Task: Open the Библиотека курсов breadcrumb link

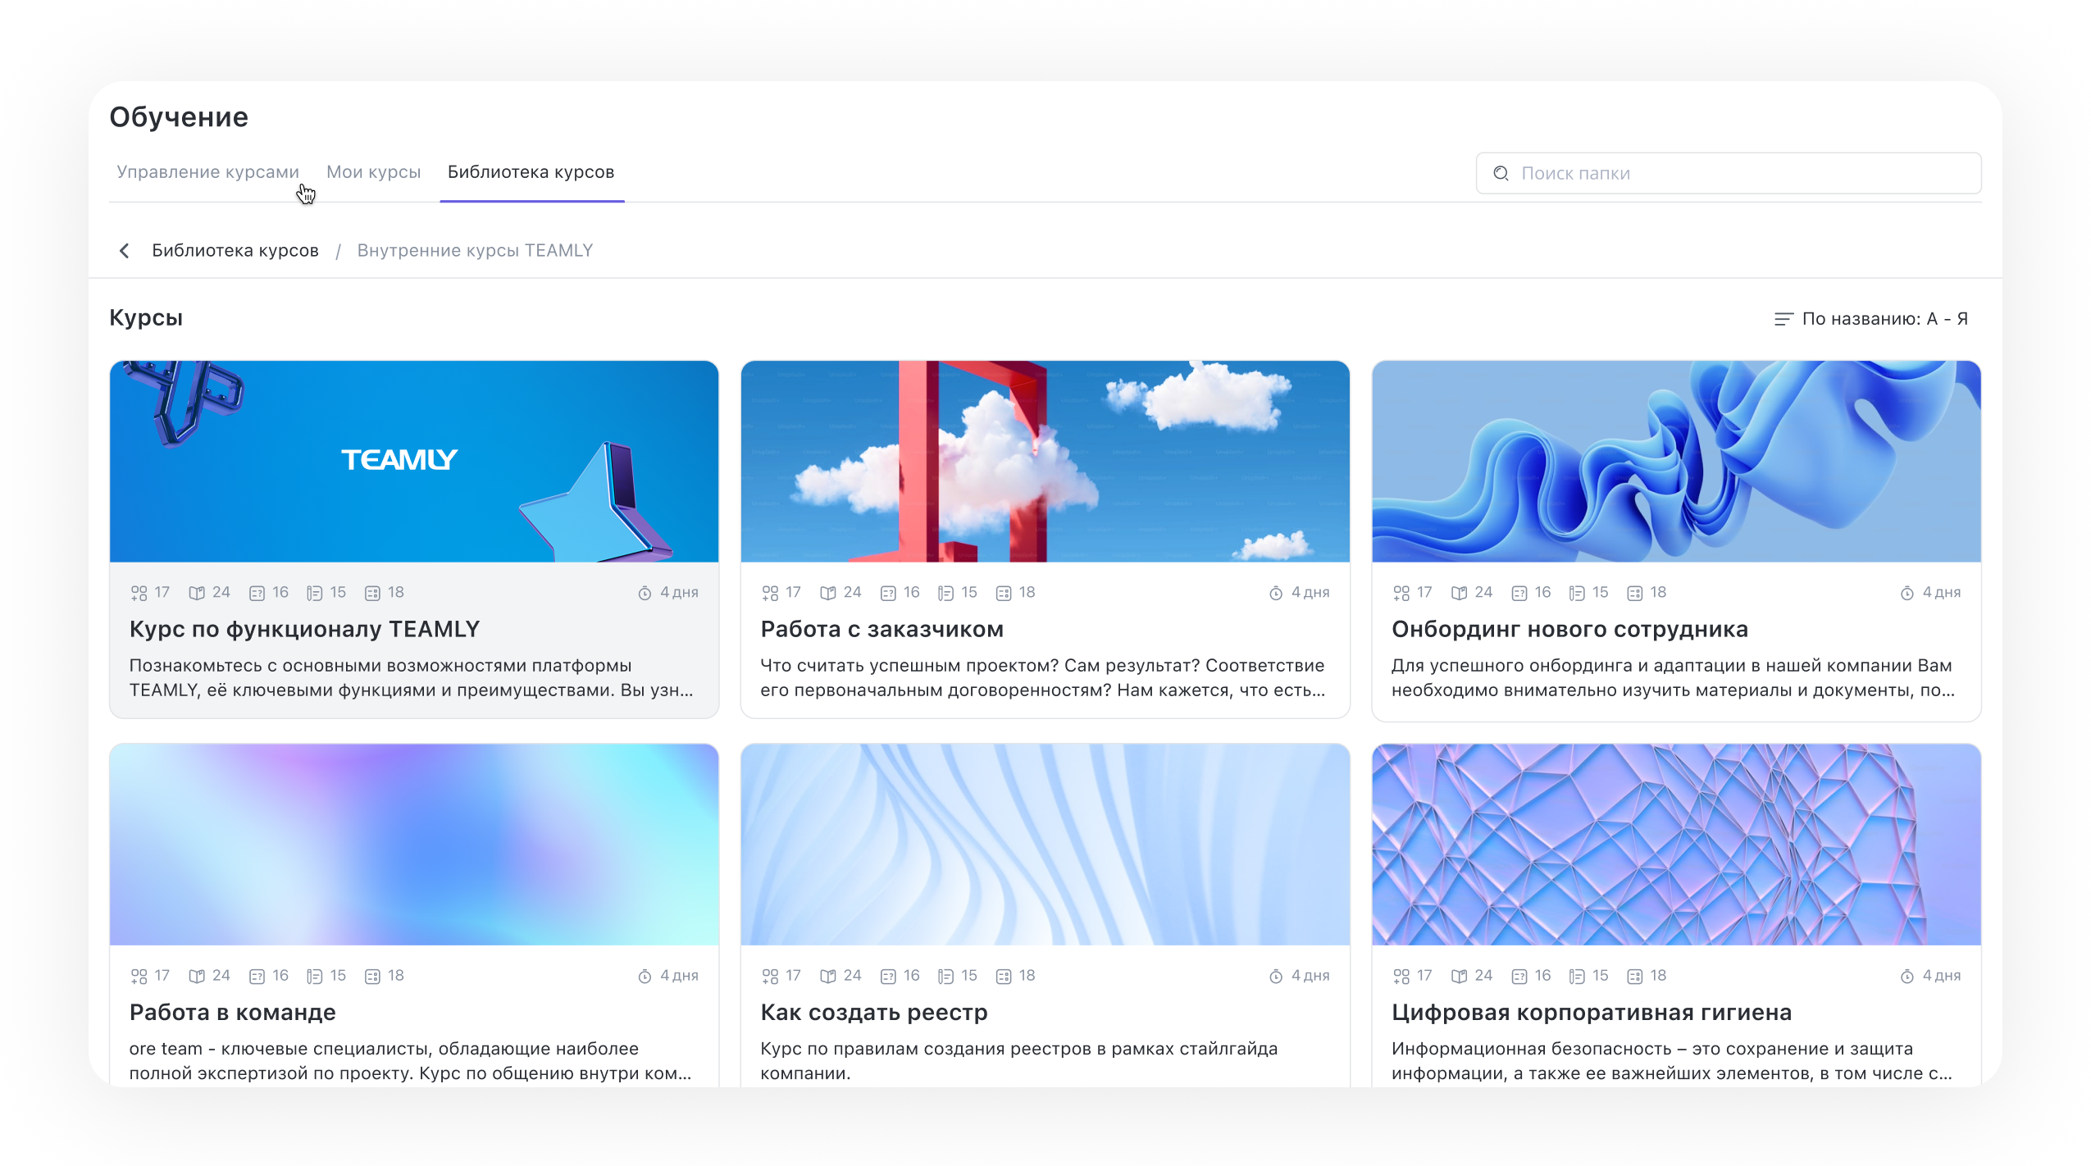Action: pos(235,250)
